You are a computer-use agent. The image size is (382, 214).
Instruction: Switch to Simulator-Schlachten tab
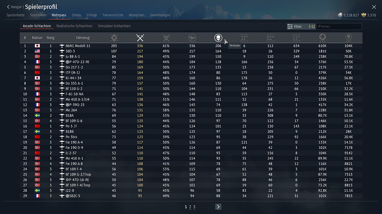tap(114, 26)
